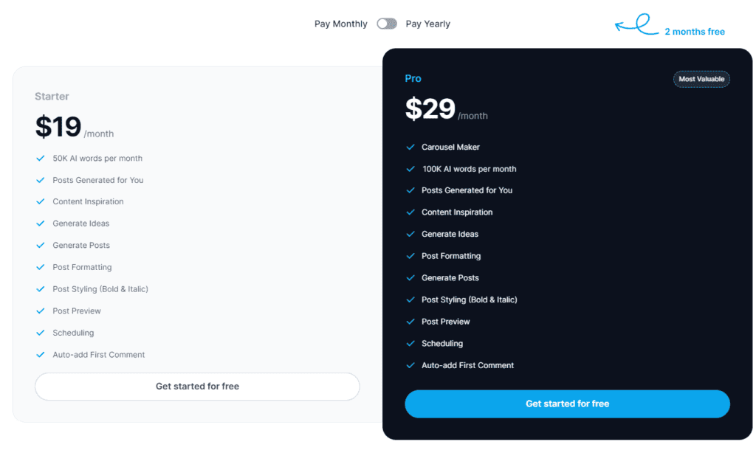Click the Most Valuable badge
The width and height of the screenshot is (756, 450).
701,79
